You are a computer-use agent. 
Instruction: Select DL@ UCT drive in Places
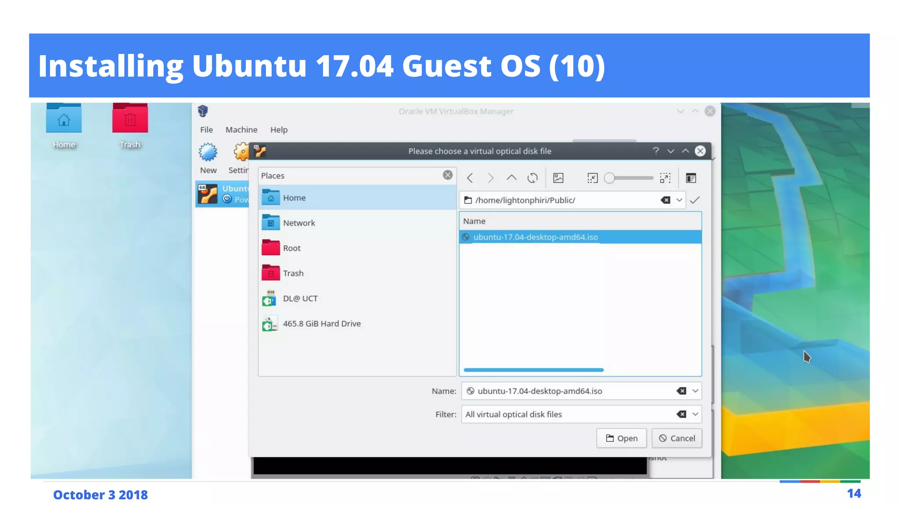[357, 299]
